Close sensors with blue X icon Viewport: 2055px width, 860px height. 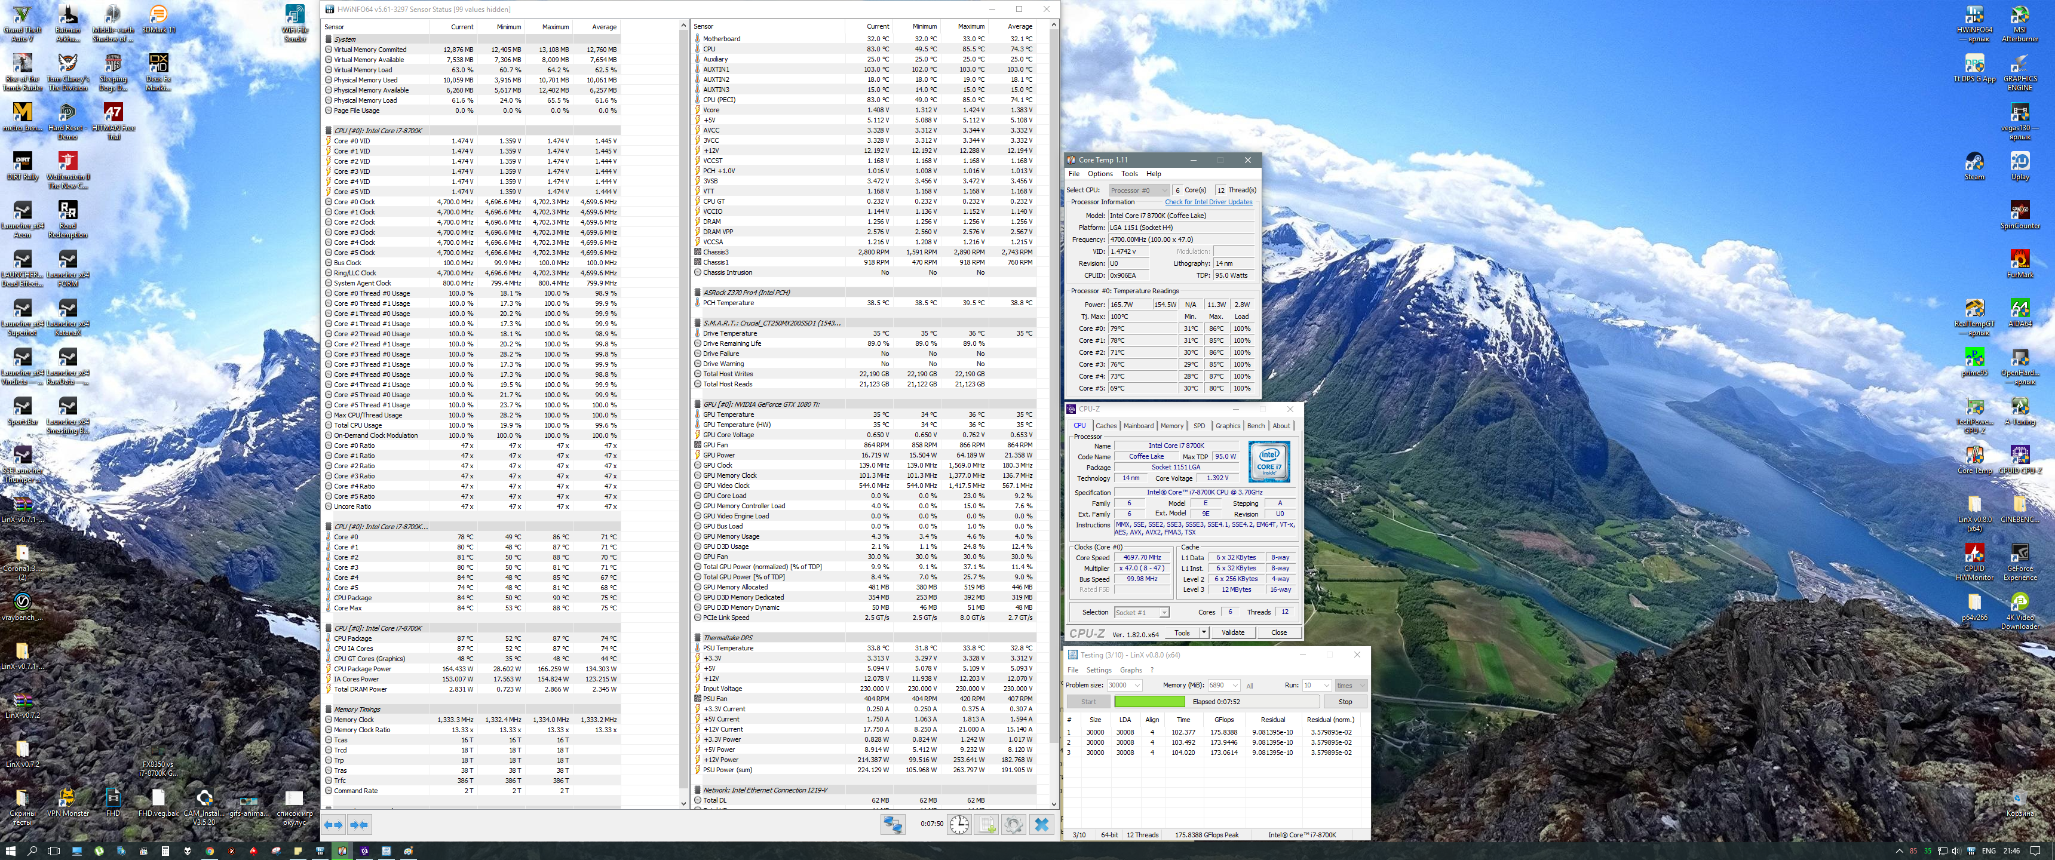(x=1041, y=825)
